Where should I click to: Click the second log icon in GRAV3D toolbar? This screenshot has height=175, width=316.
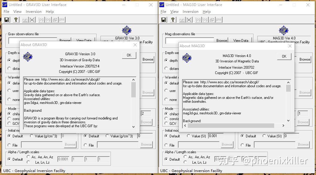point(48,20)
